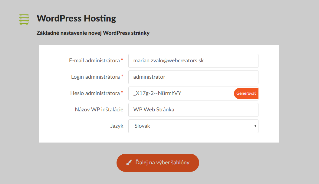
Task: Click the E-mail administrátora label
Action: coord(94,61)
